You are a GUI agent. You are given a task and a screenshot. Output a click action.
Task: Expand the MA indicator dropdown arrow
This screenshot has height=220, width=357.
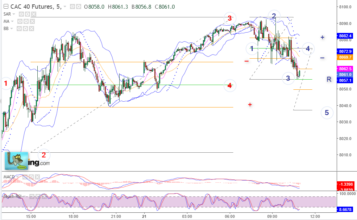tap(12, 21)
